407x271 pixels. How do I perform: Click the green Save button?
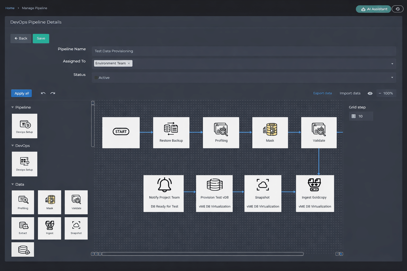pos(41,38)
